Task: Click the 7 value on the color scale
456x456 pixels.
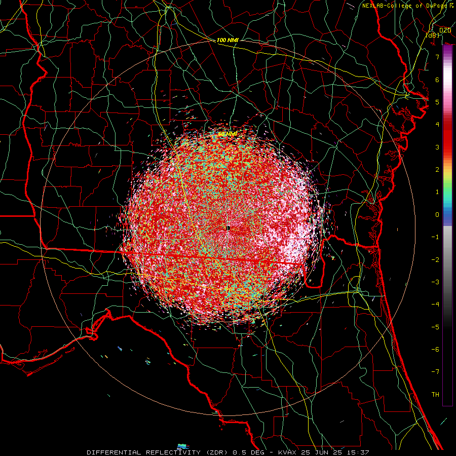Action: click(437, 57)
